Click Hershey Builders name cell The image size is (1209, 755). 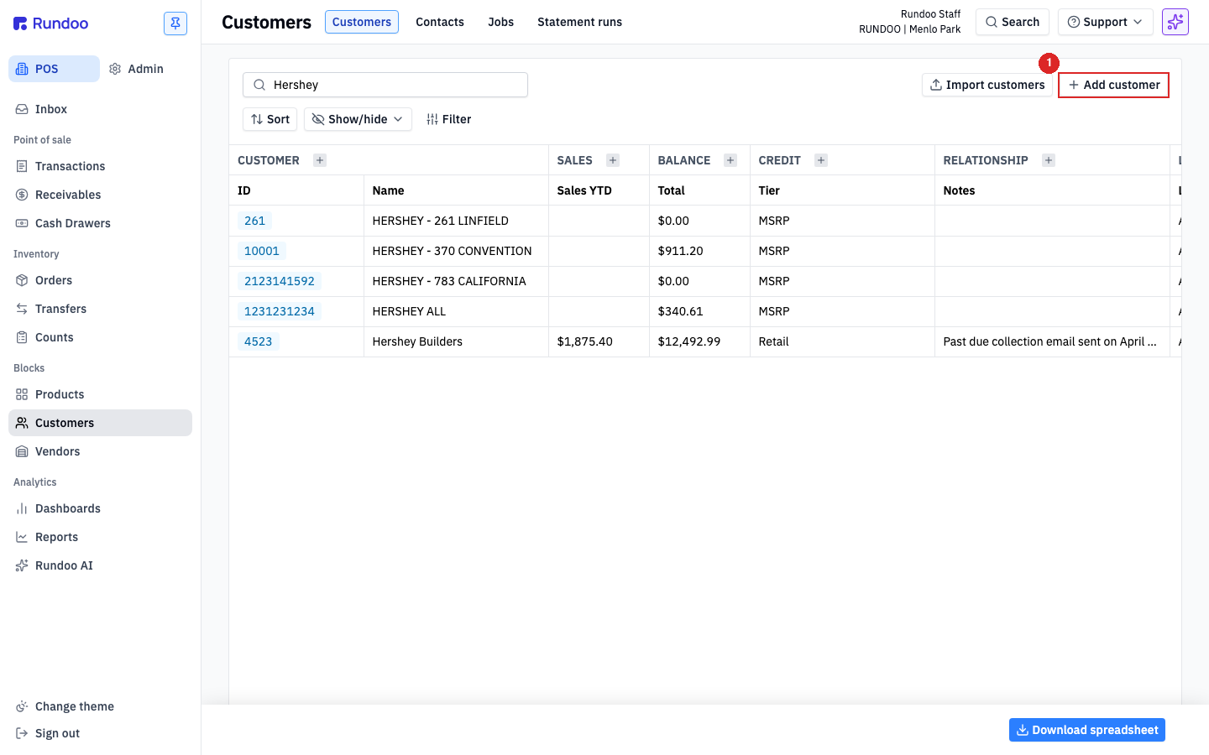point(456,341)
